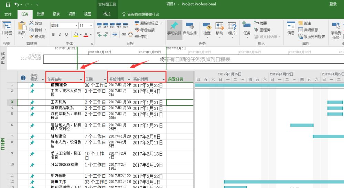Open the Gantt Chart Format tab
The height and width of the screenshot is (188, 344).
pyautogui.click(x=107, y=14)
